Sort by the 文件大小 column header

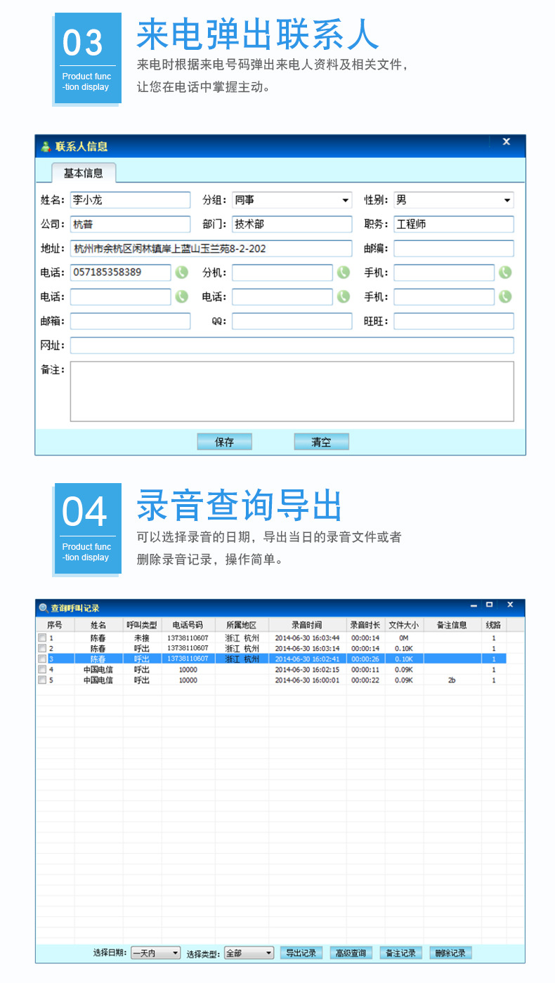click(x=404, y=625)
